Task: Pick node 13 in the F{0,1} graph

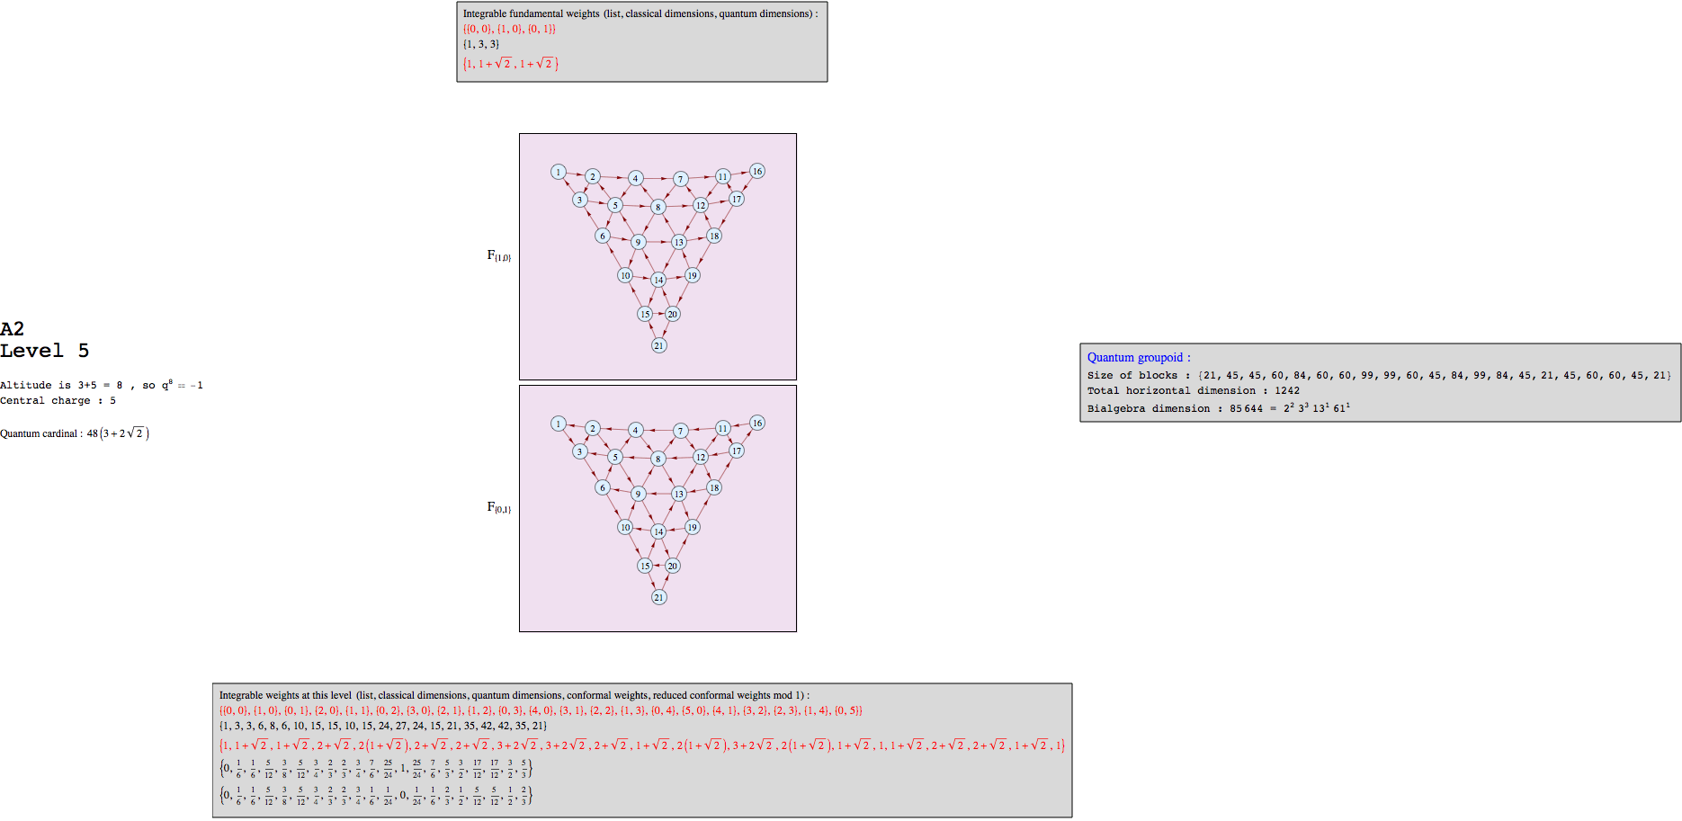Action: [x=679, y=494]
